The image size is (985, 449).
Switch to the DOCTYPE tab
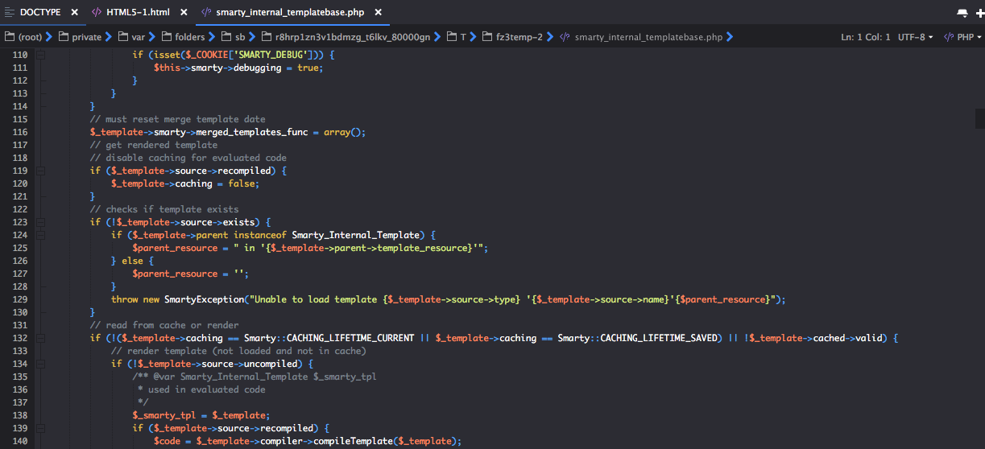tap(39, 13)
